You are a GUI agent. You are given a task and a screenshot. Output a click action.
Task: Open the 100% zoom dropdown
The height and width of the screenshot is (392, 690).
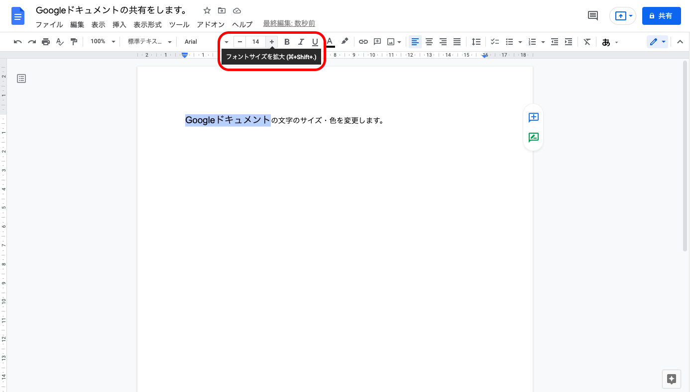point(103,42)
